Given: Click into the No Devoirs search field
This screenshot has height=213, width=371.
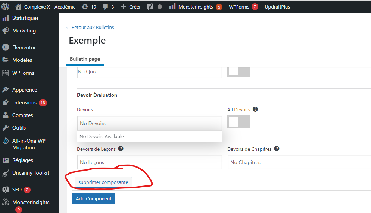Looking at the screenshot, I should pyautogui.click(x=149, y=123).
